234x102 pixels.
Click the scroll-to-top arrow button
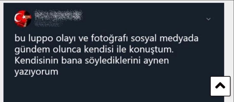click(220, 86)
